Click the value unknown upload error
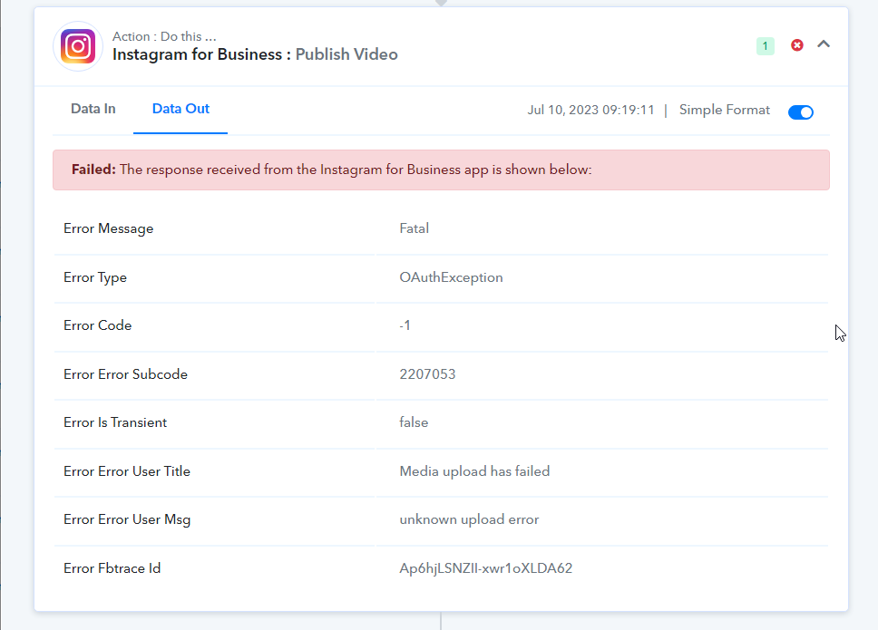The height and width of the screenshot is (630, 878). [469, 519]
